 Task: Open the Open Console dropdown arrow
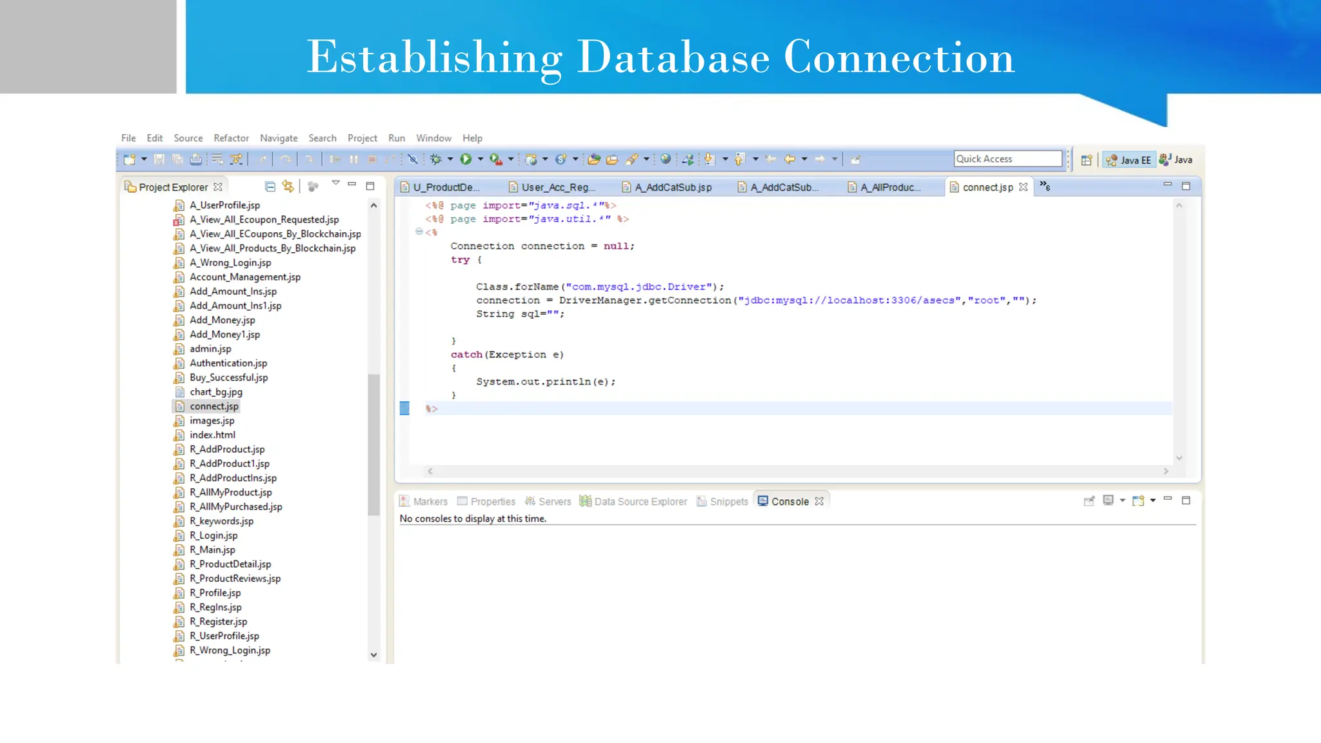click(x=1153, y=500)
